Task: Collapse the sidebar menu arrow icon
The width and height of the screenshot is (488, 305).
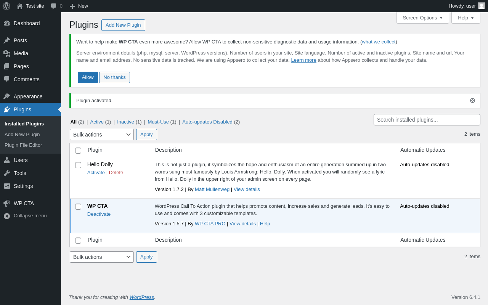Action: tap(7, 216)
